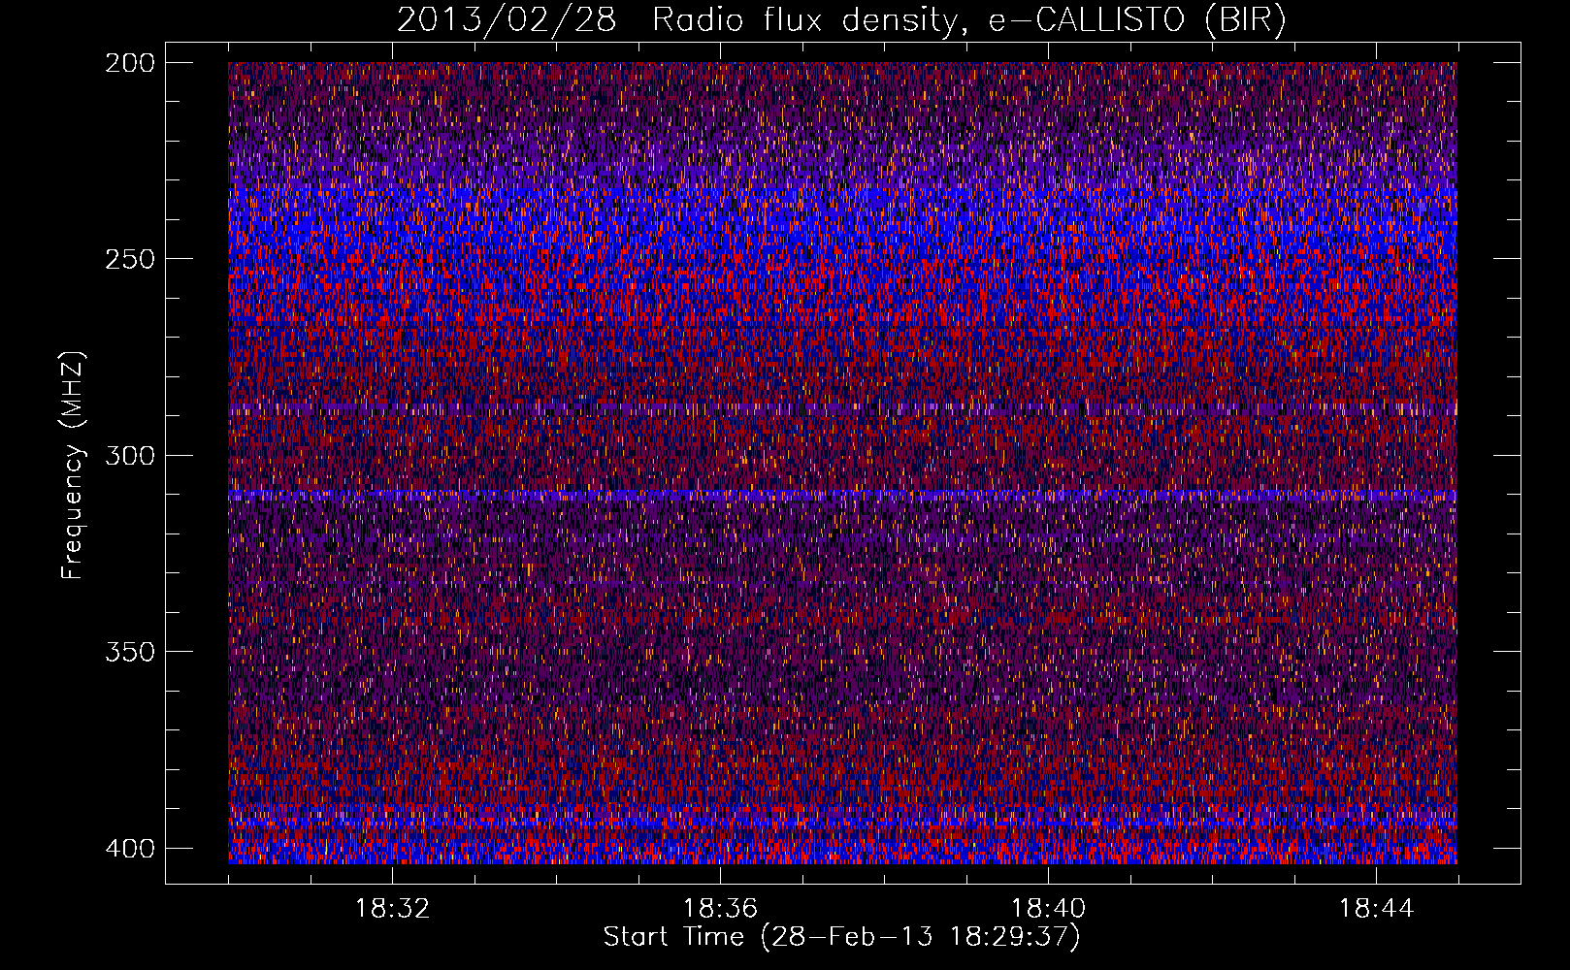Click the 'Frequency (MHZ)' y-axis label
The image size is (1570, 970).
(x=73, y=465)
